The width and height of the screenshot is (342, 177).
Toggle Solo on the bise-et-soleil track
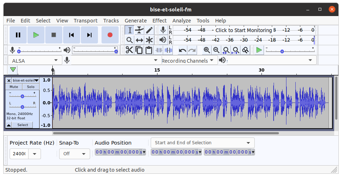pyautogui.click(x=31, y=87)
